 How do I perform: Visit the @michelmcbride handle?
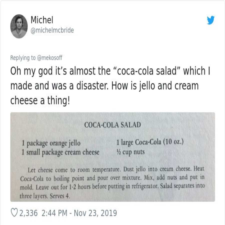click(x=52, y=30)
